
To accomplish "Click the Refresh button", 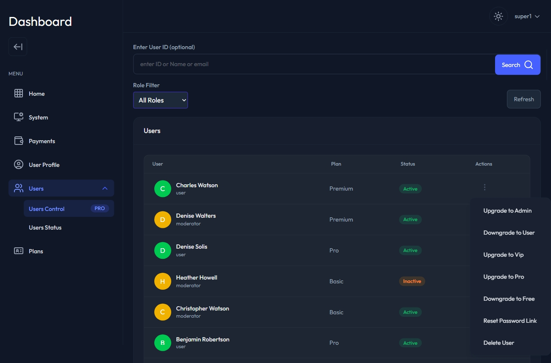I will click(x=523, y=99).
